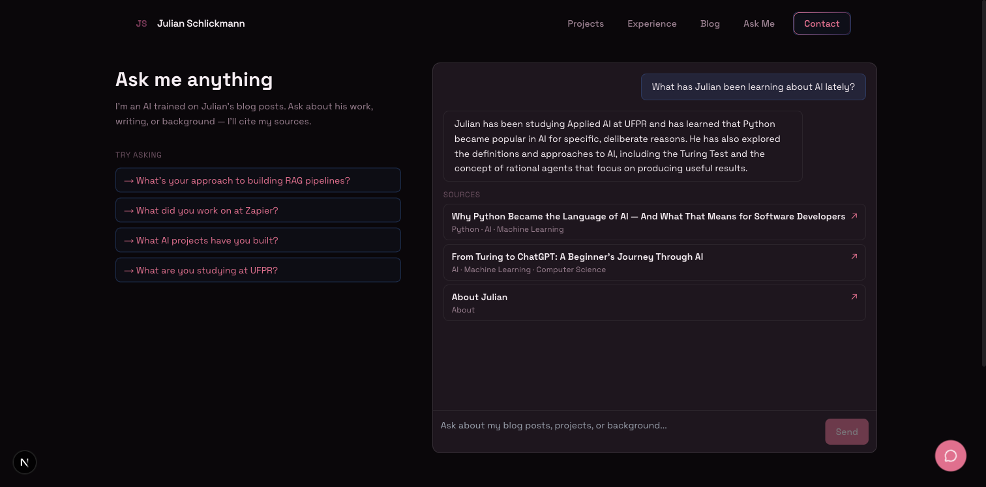Open the Blog nav link
986x487 pixels.
click(710, 23)
